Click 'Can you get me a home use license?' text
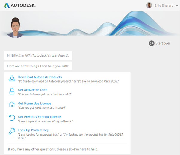The width and height of the screenshot is (180, 155). [x=42, y=108]
